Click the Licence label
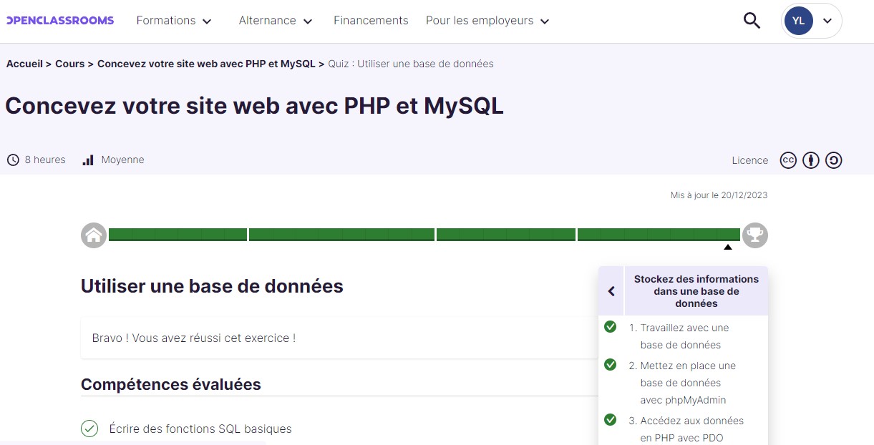874x445 pixels. click(x=750, y=160)
